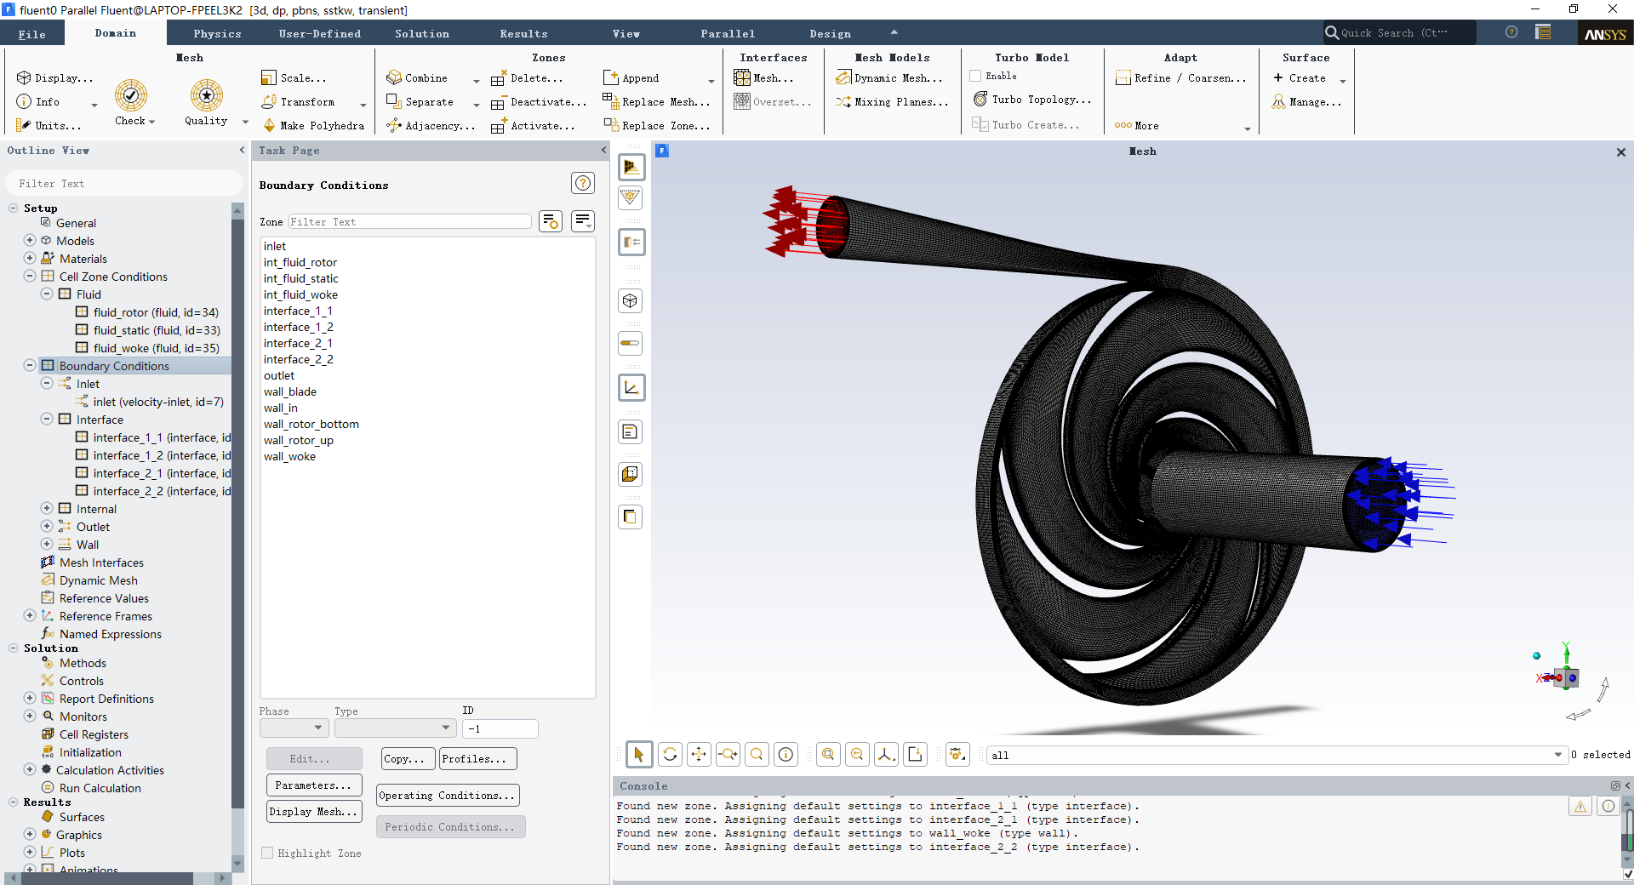Open mesh Quality tool

point(206,96)
